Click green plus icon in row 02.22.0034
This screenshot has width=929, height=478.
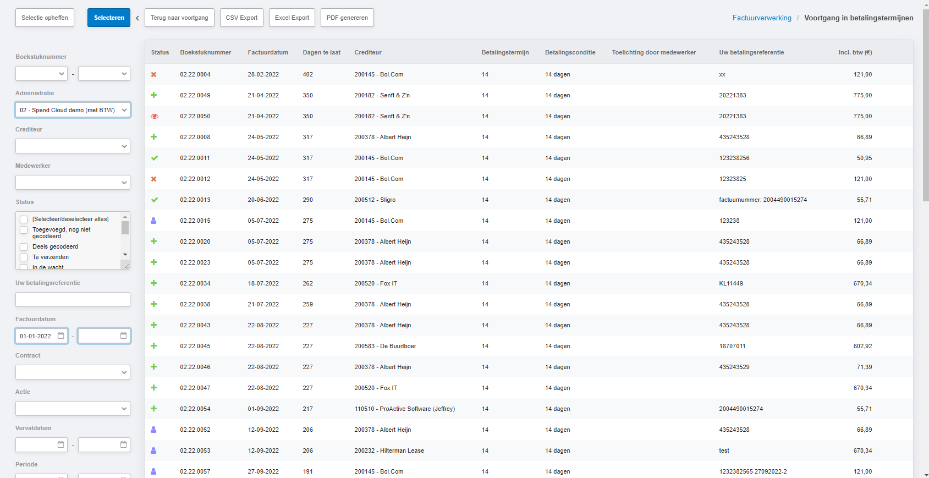coord(154,283)
